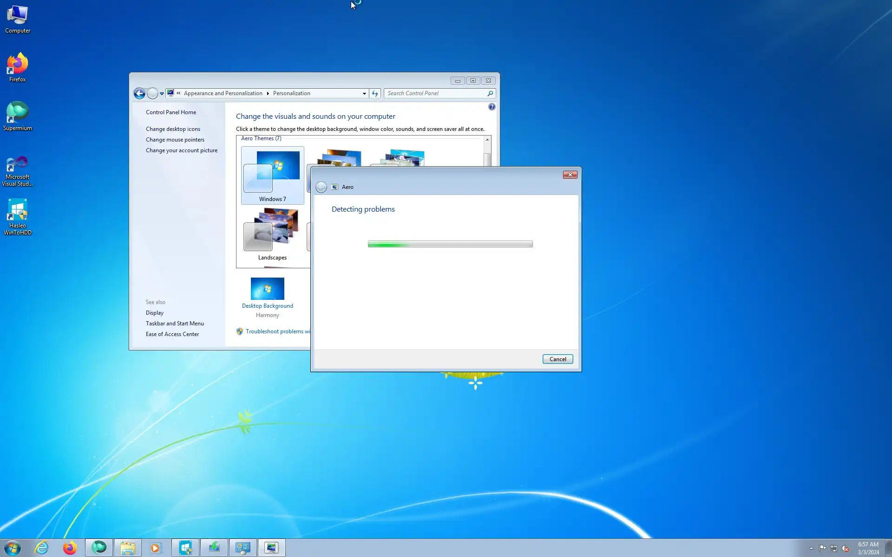This screenshot has width=892, height=557.
Task: Expand the address bar history dropdown
Action: 364,93
